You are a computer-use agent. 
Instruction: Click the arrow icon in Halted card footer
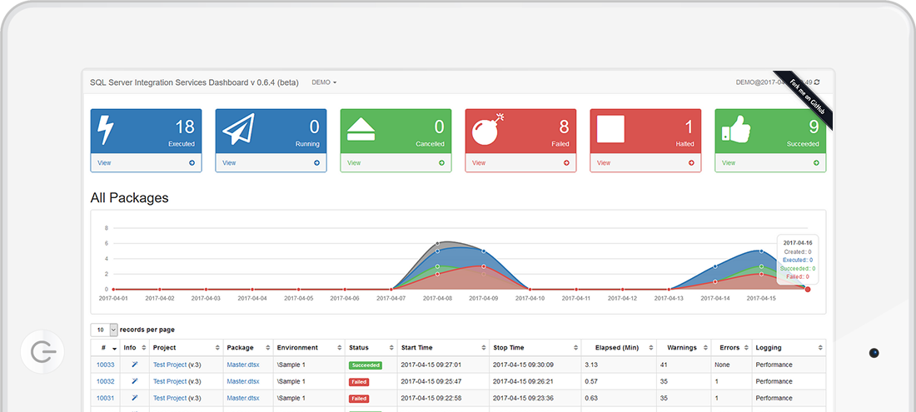pos(692,163)
